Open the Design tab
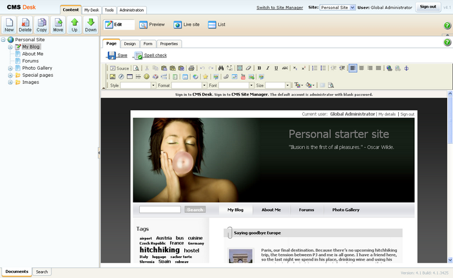The image size is (453, 278). (130, 44)
